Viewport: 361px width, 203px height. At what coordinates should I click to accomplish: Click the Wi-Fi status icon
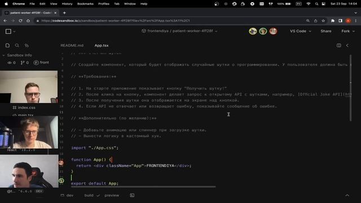pos(309,4)
